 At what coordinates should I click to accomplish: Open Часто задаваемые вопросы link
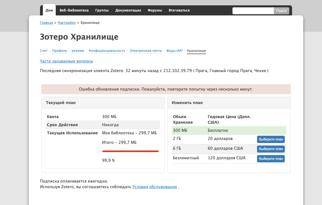tap(66, 61)
